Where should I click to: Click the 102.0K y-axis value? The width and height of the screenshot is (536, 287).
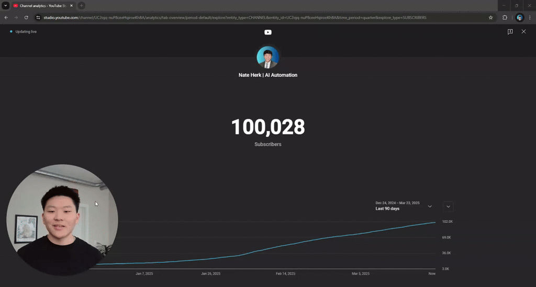click(x=448, y=222)
